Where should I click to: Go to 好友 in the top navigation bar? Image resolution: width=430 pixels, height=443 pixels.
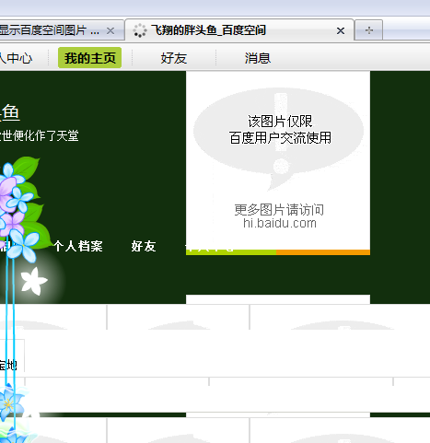[x=174, y=58]
